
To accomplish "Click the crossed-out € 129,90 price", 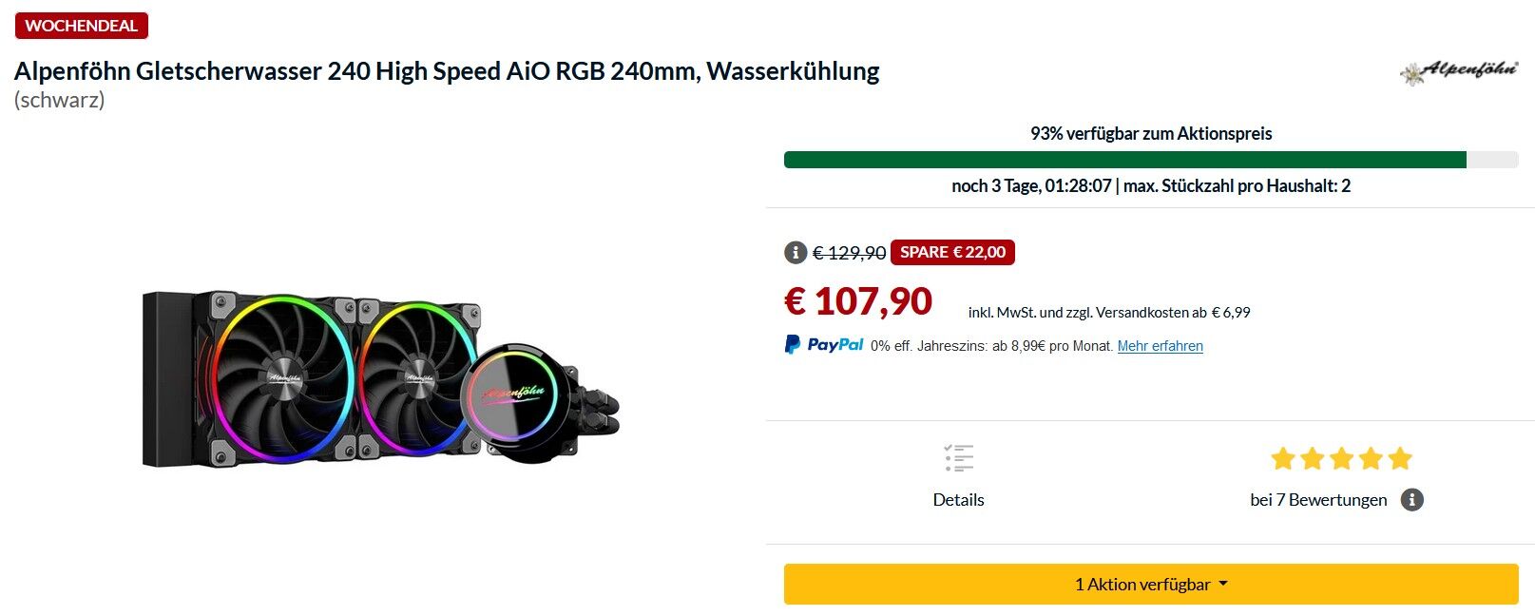I will tap(849, 253).
